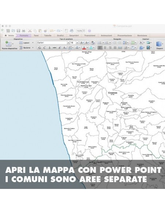Image resolution: width=165 pixels, height=213 pixels.
Task: Click the Open file icon
Action: click(13, 31)
